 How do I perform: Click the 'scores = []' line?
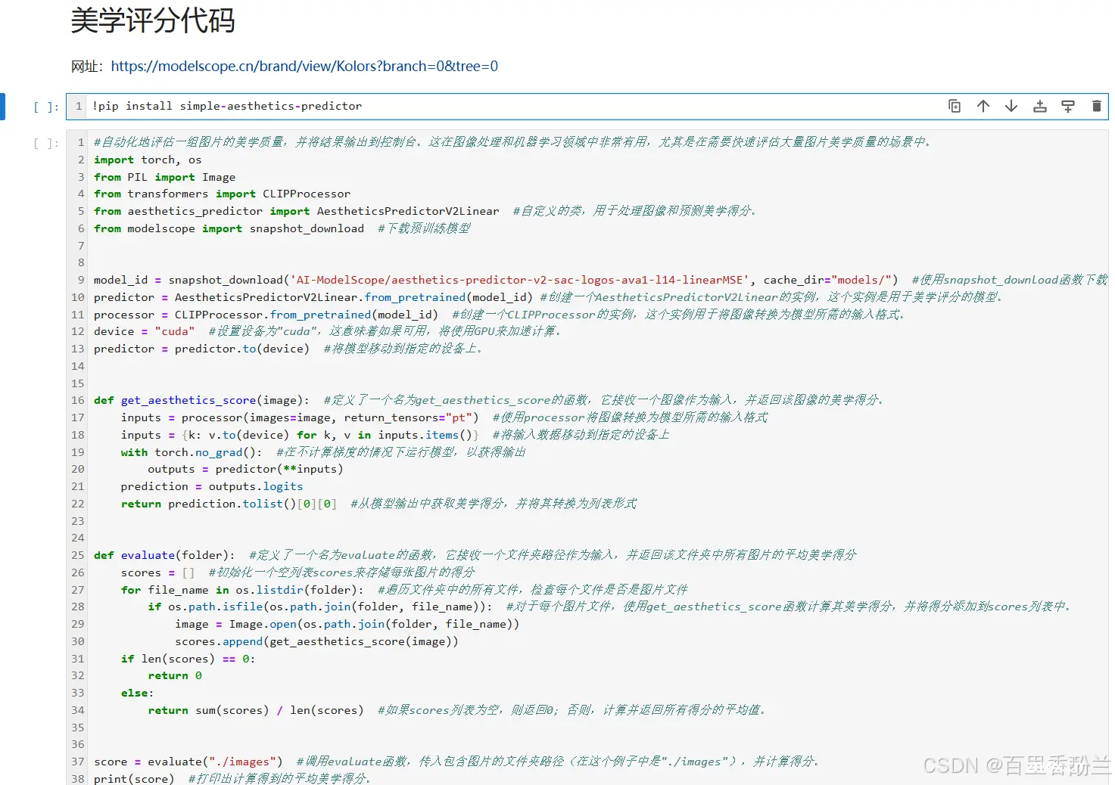point(157,572)
